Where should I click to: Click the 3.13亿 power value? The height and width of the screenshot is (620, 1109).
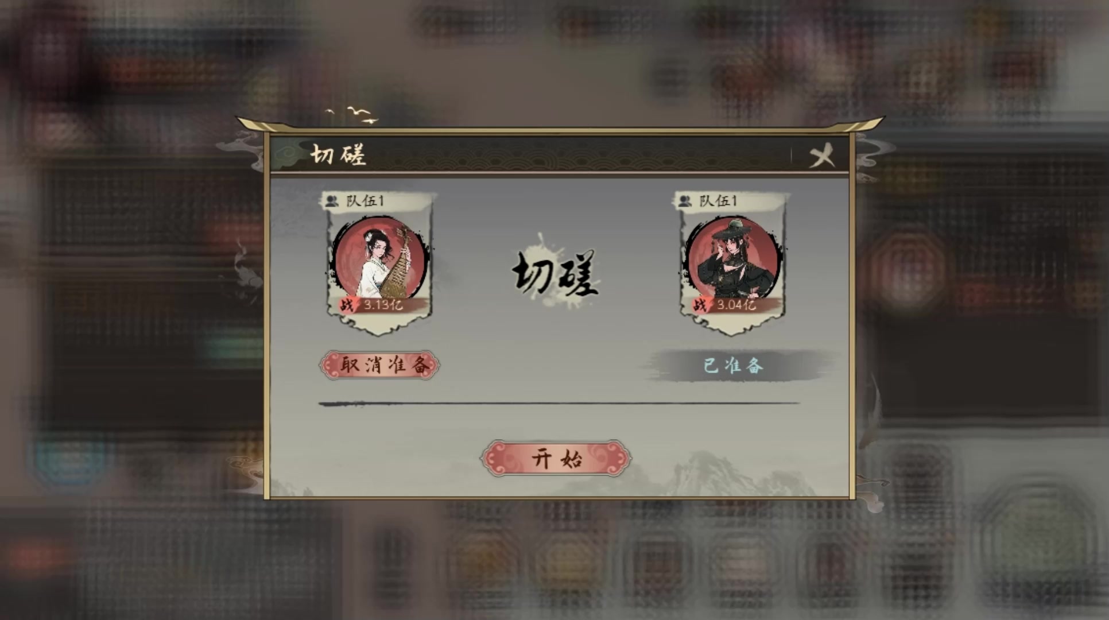pos(383,305)
